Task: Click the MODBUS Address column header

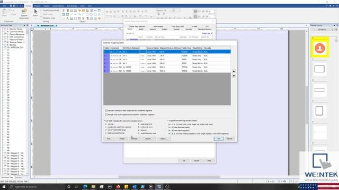Action: pos(131,48)
